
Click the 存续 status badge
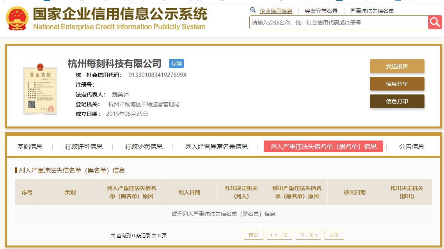pyautogui.click(x=176, y=64)
